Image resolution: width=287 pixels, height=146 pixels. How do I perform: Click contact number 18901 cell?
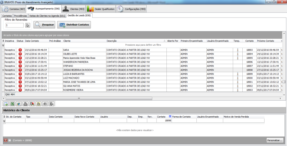(249, 82)
